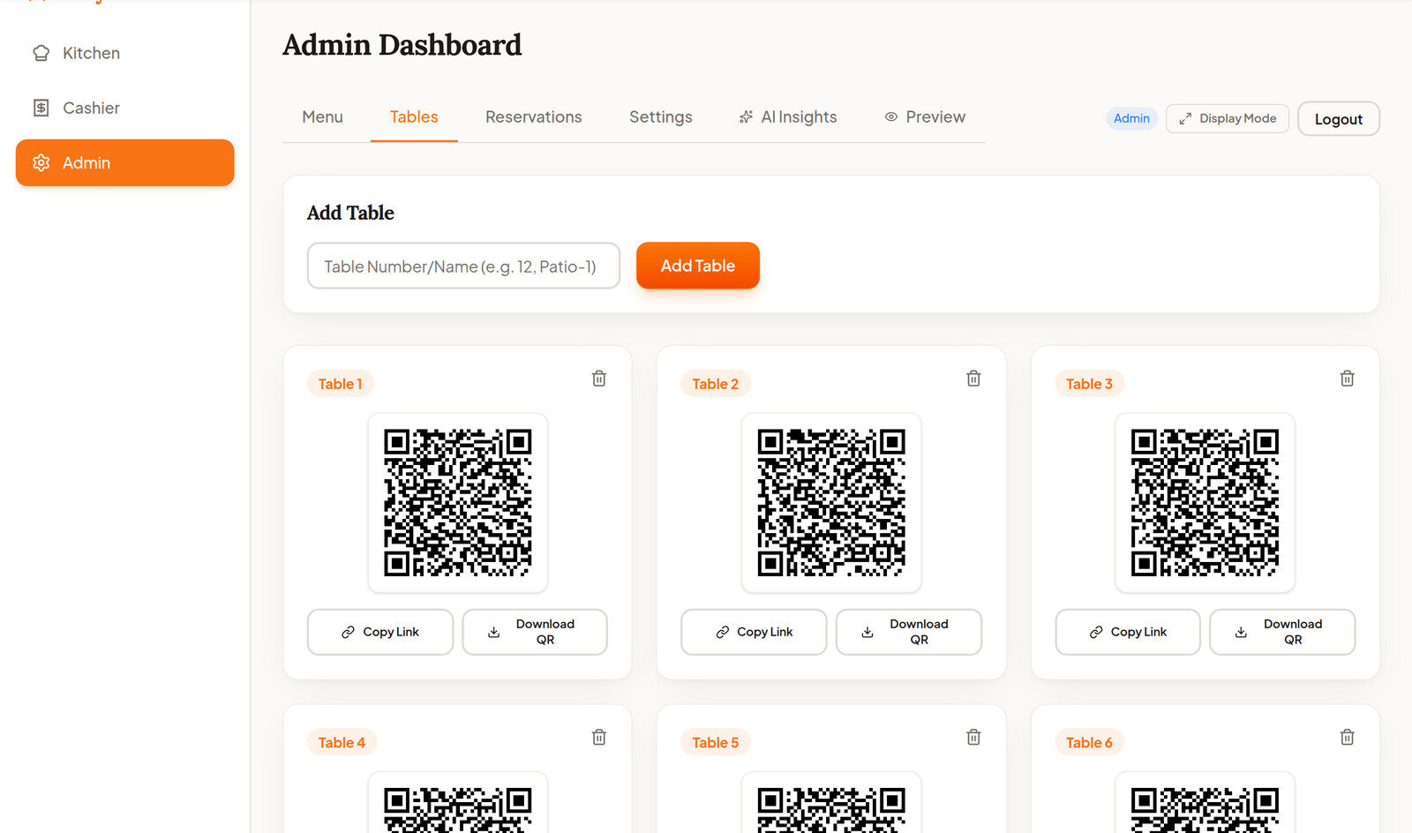Click the Table 2 label badge
The width and height of the screenshot is (1412, 833).
716,384
